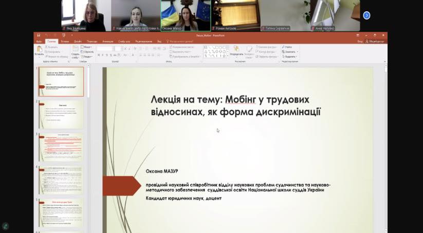Click Контур фигуры (Shape Outline) button

tap(265, 51)
